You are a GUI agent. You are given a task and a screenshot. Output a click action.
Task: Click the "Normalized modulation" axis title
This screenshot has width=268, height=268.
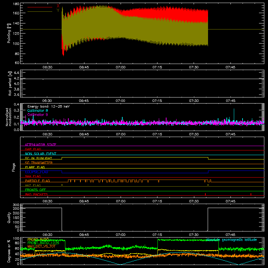(9, 117)
